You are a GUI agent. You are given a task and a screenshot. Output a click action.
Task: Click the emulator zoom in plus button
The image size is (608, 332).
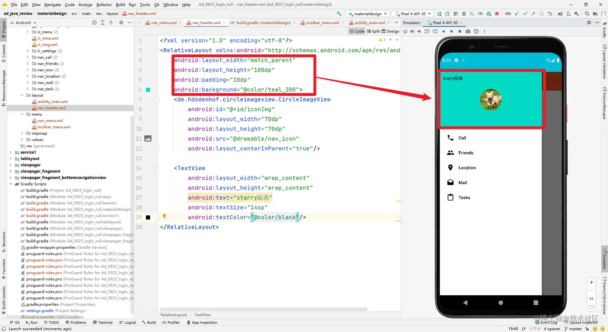[591, 282]
